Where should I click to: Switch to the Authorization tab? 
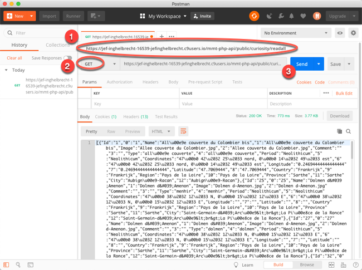[x=119, y=82]
